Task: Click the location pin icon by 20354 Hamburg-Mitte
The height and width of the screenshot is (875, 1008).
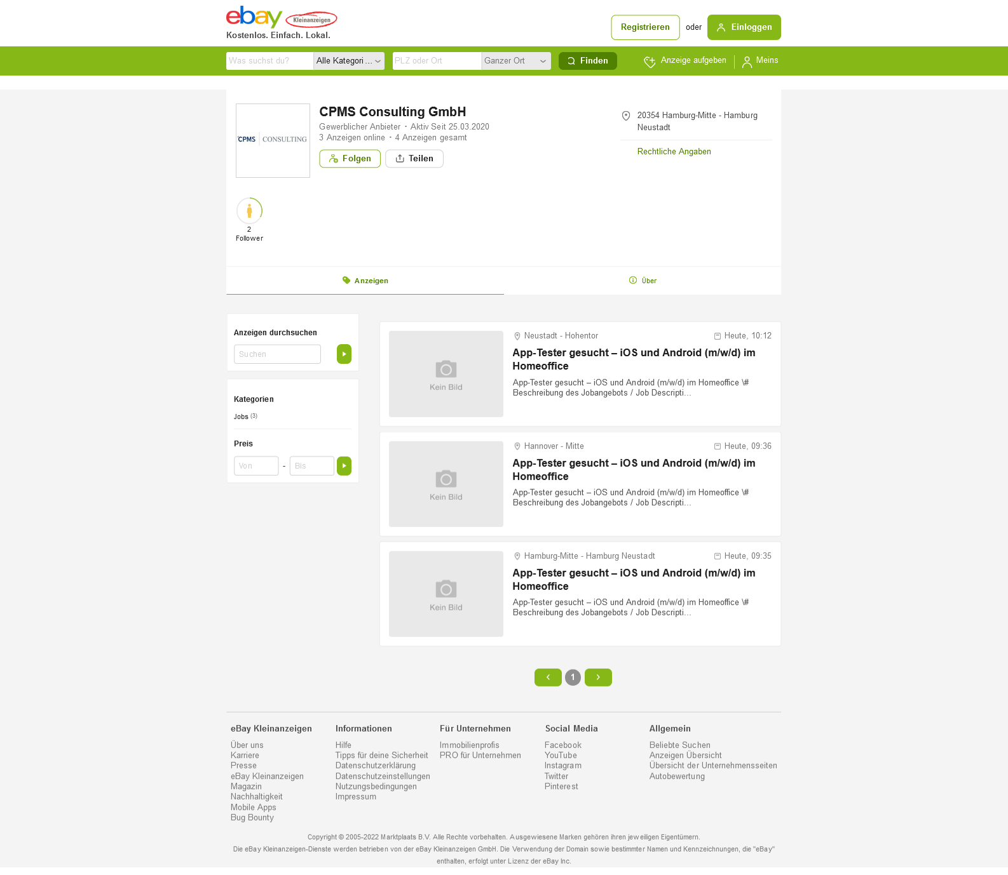Action: (626, 116)
